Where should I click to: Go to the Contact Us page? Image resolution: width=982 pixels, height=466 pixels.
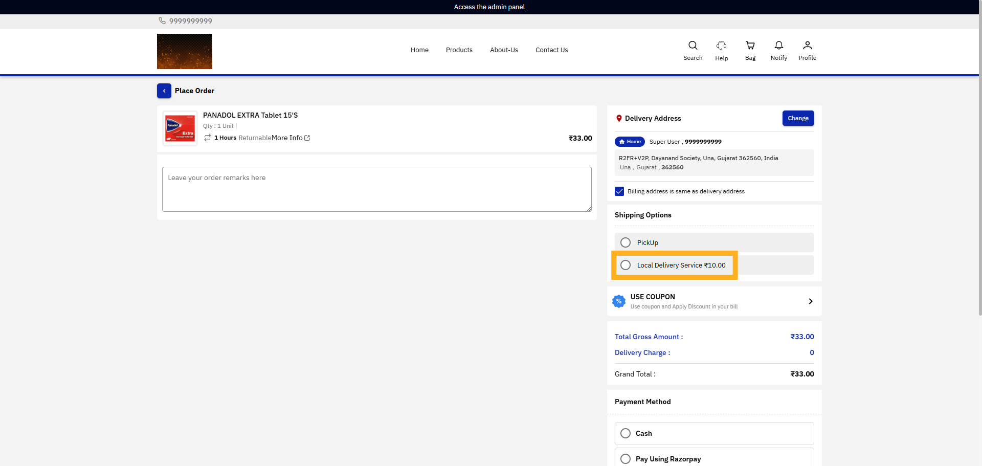pos(551,50)
